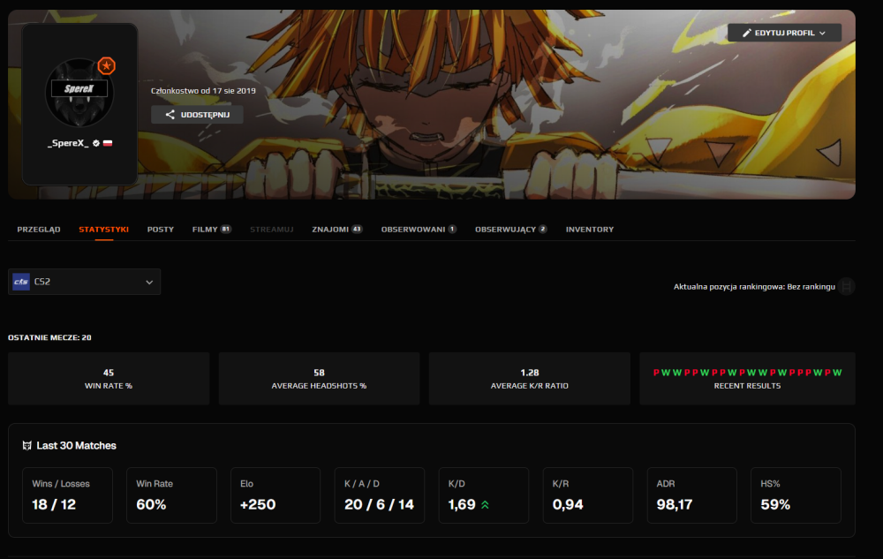Viewport: 883px width, 559px height.
Task: Click the CS2 dropdown chevron arrow
Action: click(149, 282)
